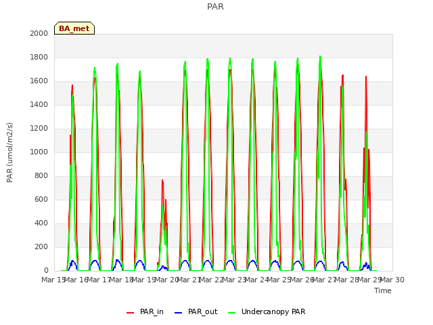Image resolution: width=433 pixels, height=325 pixels.
Task: Click the Time x-axis title
Action: pos(383,290)
